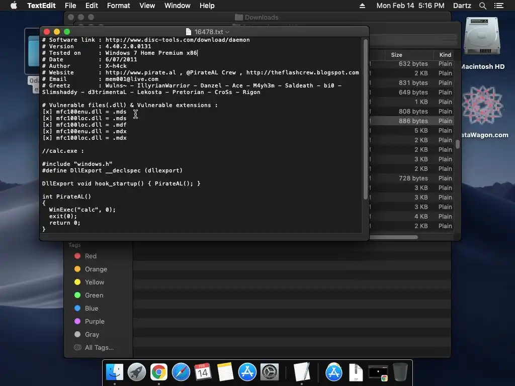Open Finder from the Dock

[x=115, y=372]
